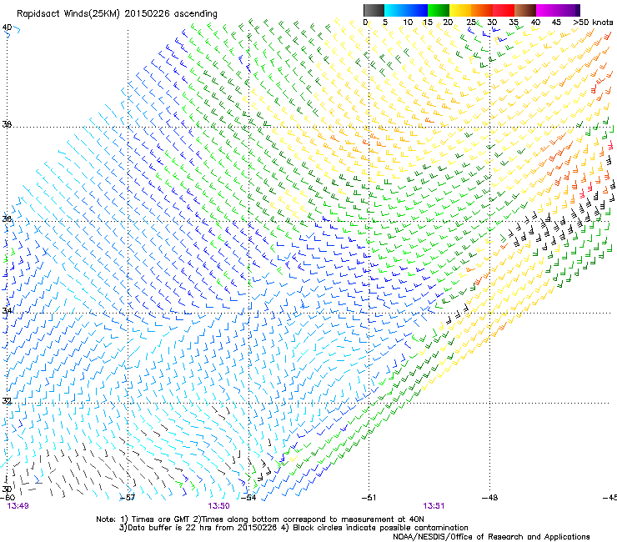Click the yellow 20-25 knots legend segment
Viewport: 617px width, 542px height.
(x=460, y=10)
